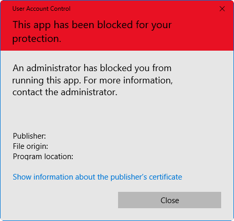The height and width of the screenshot is (221, 234).
Task: Click the word 'protection.' in the red banner
Action: click(x=37, y=39)
